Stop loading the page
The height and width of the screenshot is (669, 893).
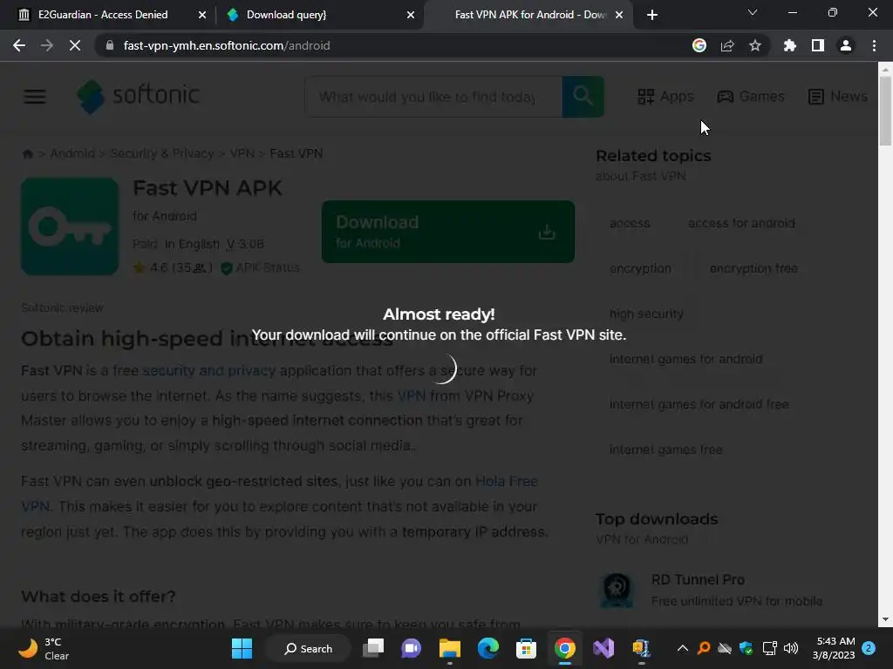(75, 45)
